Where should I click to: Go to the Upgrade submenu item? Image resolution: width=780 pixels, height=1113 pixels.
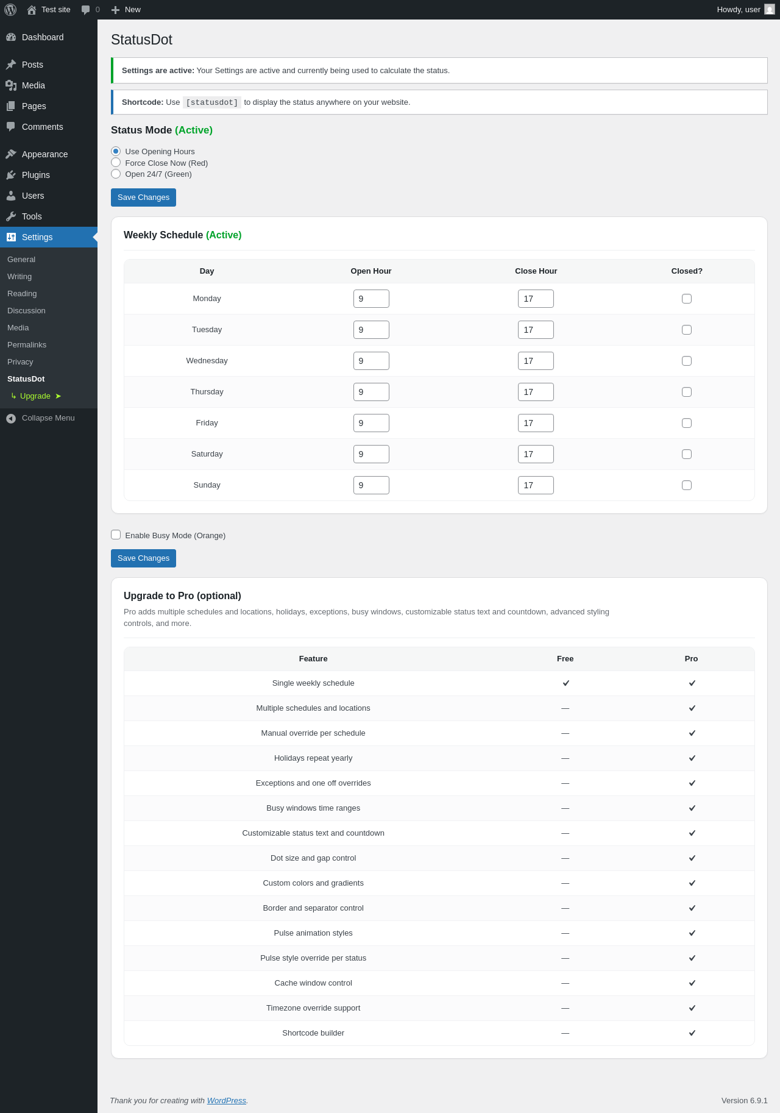[x=36, y=396]
